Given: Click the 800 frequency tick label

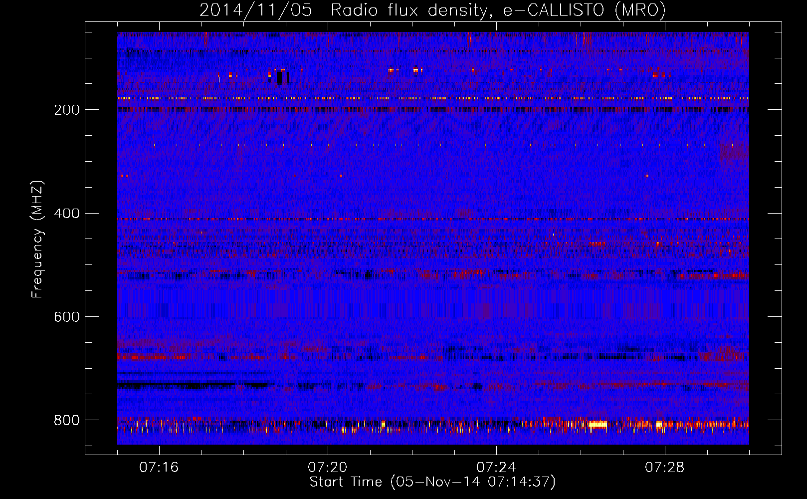Looking at the screenshot, I should pos(67,420).
